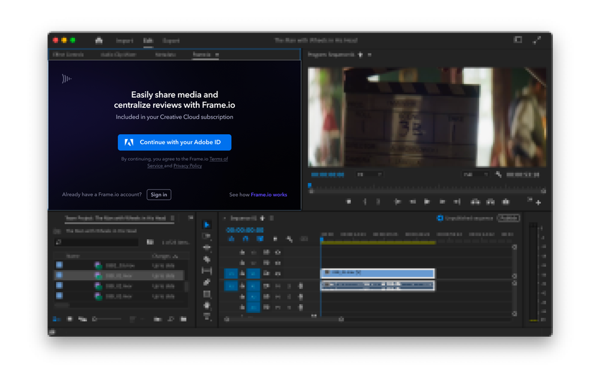
Task: Click Extract button in Program monitor
Action: 490,201
